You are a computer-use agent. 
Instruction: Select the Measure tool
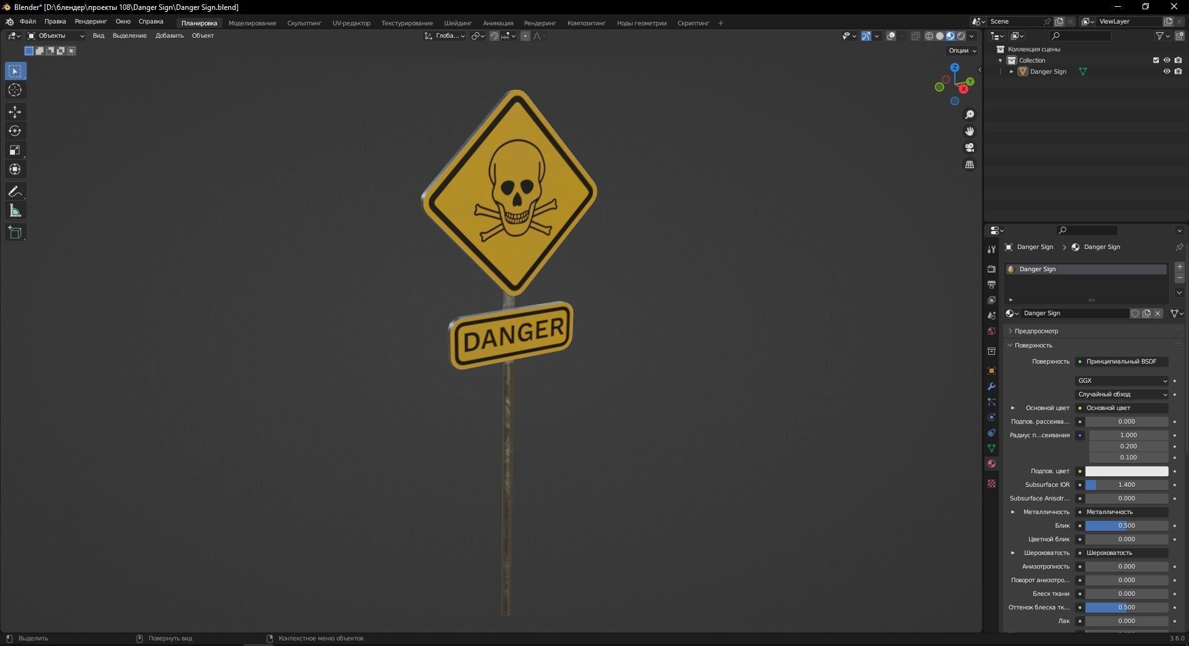pyautogui.click(x=15, y=211)
